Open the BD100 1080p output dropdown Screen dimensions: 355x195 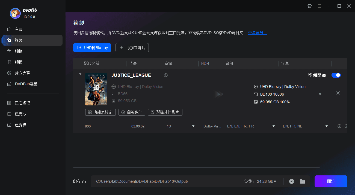click(320, 94)
